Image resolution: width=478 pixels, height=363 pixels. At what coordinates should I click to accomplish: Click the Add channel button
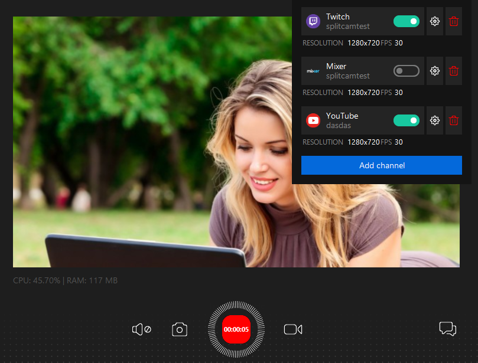pyautogui.click(x=381, y=165)
